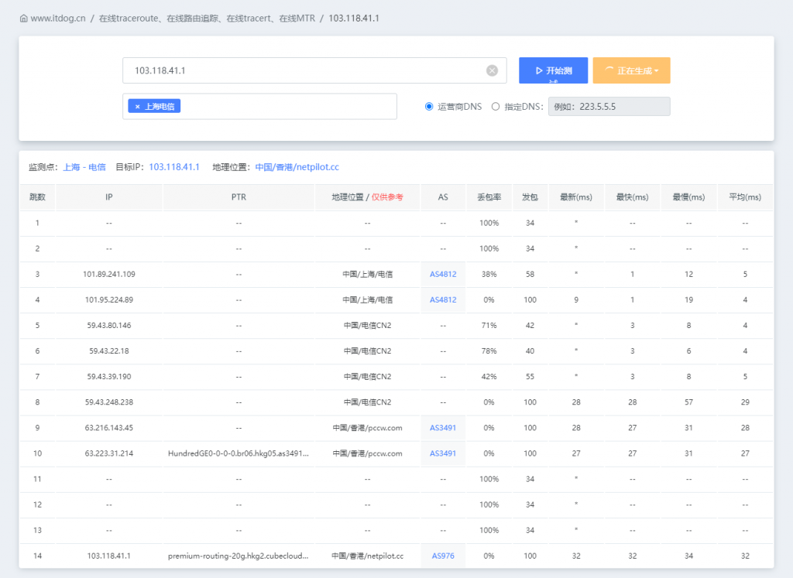Click the home icon in the breadcrumb
The image size is (793, 578).
[x=22, y=18]
